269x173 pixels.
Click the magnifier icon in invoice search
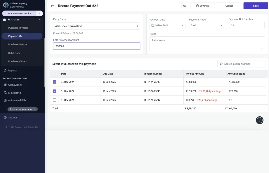coord(221,64)
